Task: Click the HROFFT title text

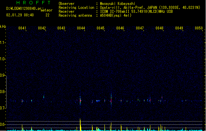Action: point(33,3)
